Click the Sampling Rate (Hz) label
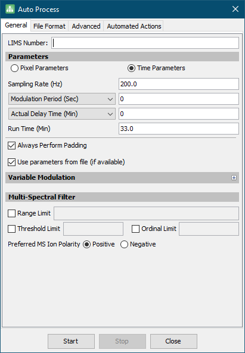Image resolution: width=245 pixels, height=353 pixels. [35, 84]
